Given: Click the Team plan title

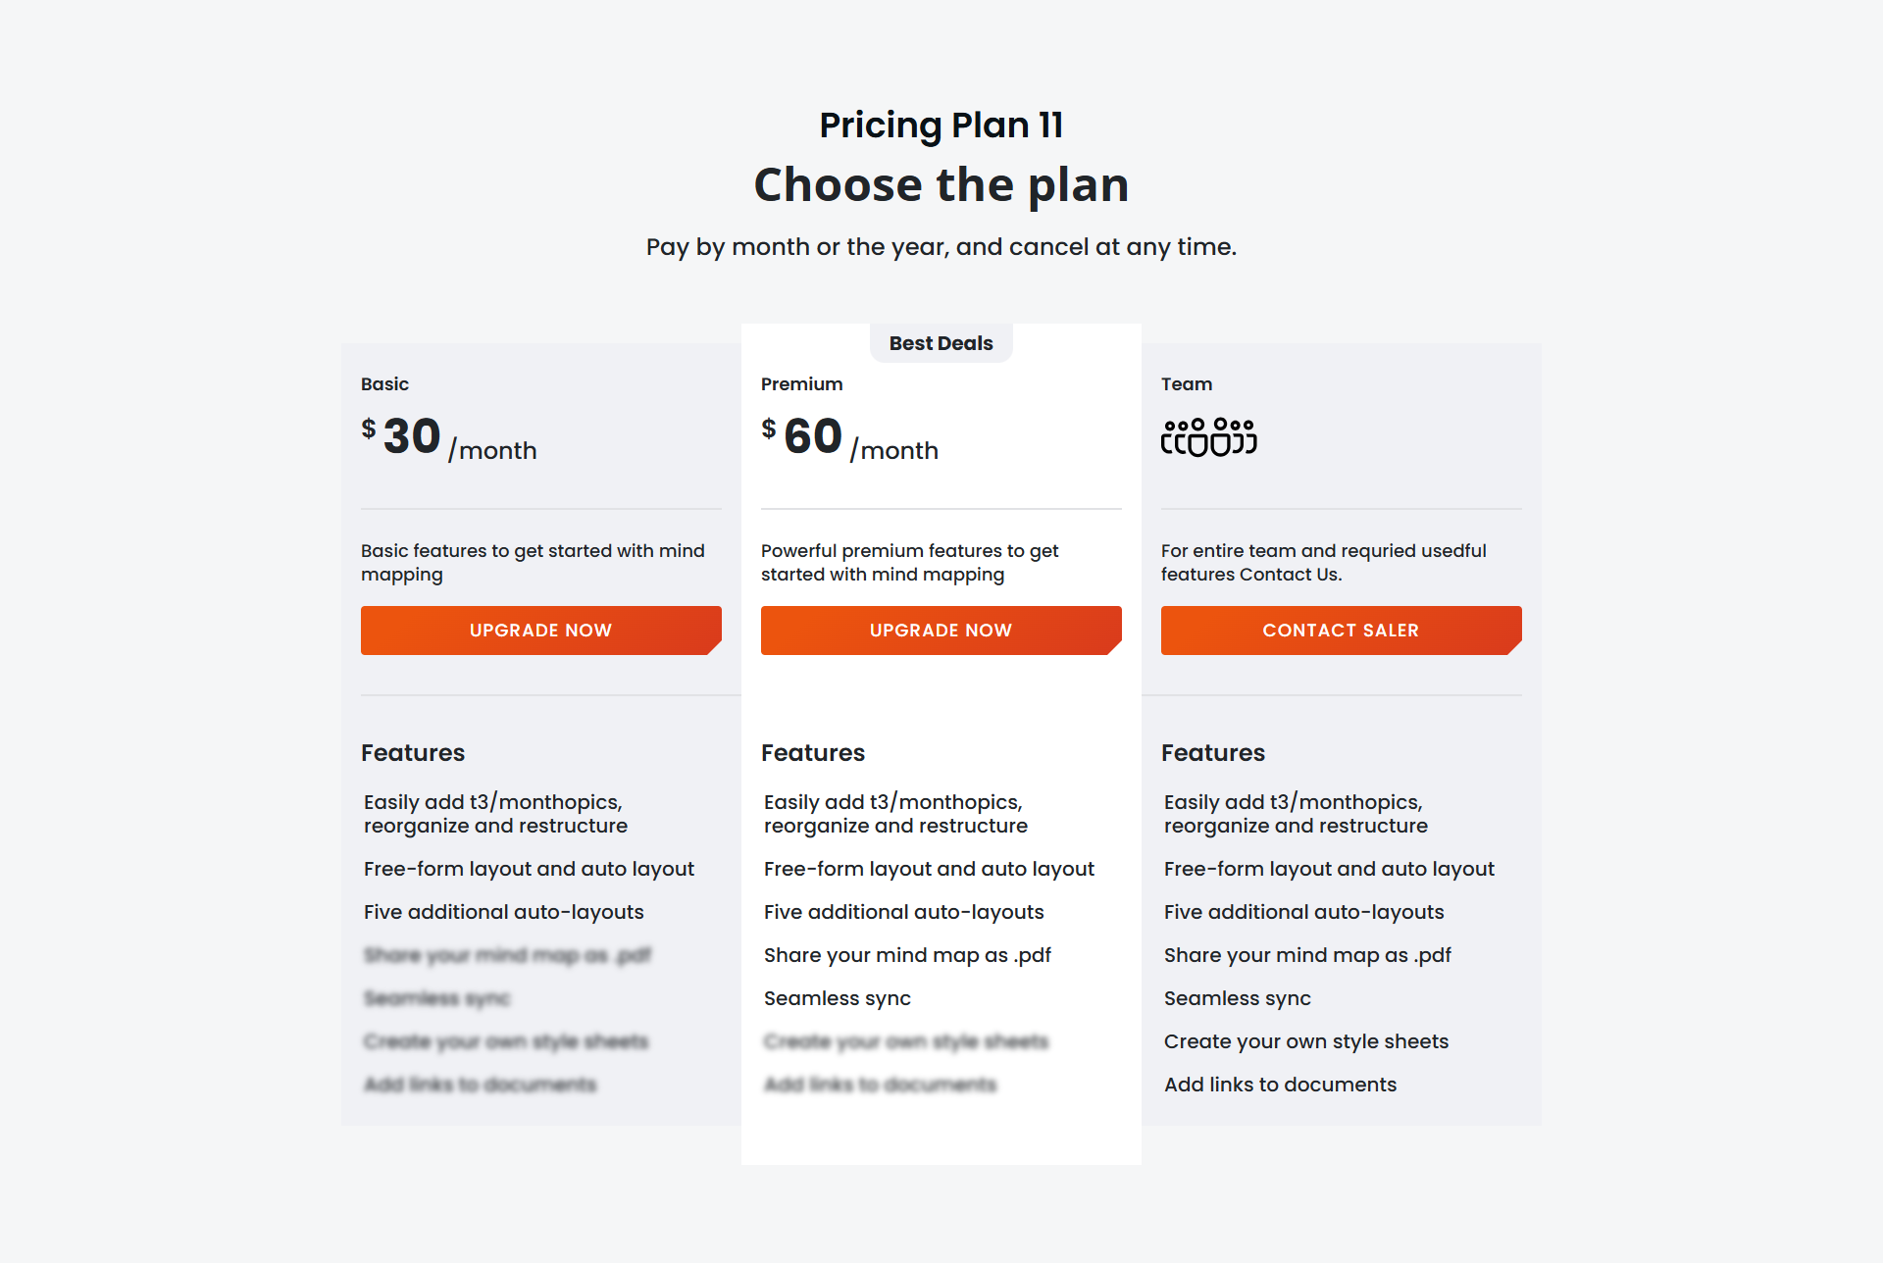Looking at the screenshot, I should (x=1187, y=384).
